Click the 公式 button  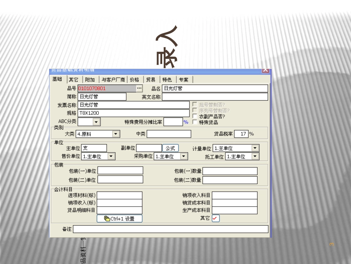pyautogui.click(x=170, y=148)
